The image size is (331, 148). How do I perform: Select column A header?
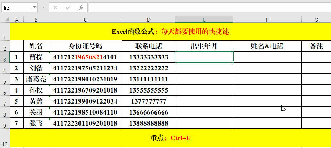17,20
